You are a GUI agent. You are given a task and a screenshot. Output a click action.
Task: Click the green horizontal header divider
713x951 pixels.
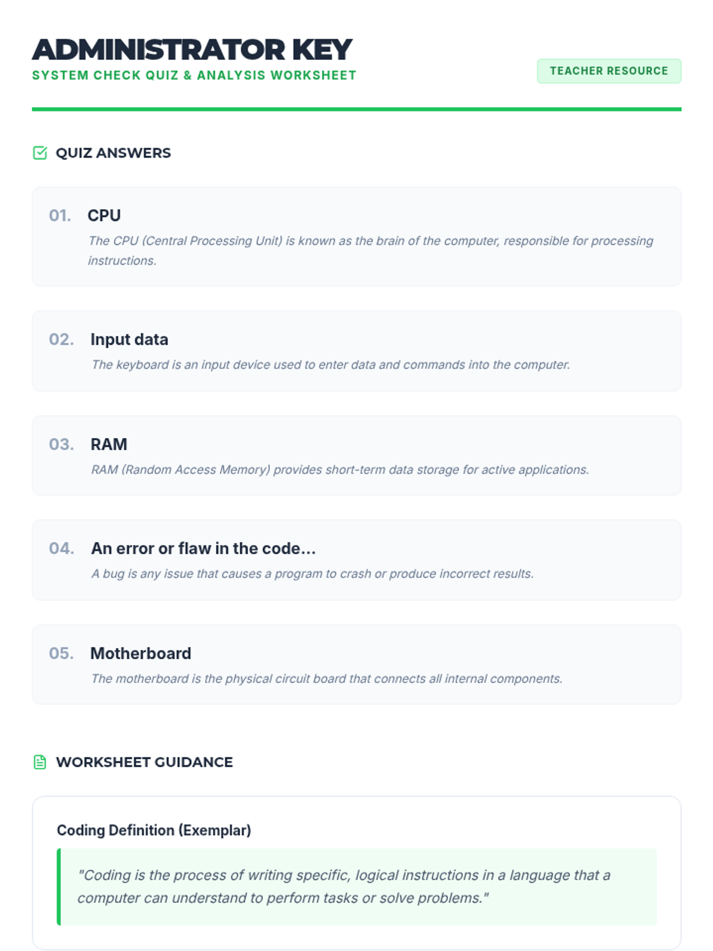pos(356,109)
